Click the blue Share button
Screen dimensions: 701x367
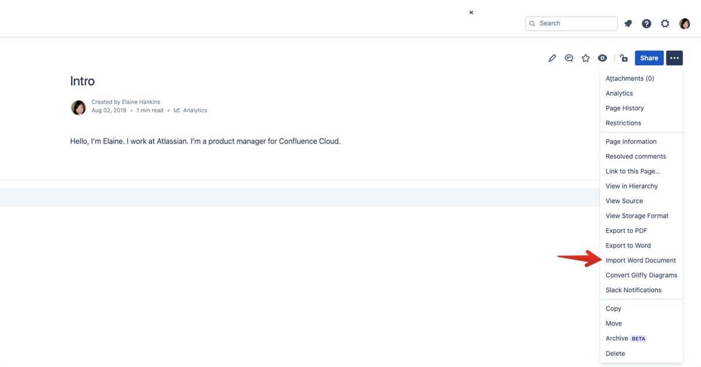coord(648,58)
